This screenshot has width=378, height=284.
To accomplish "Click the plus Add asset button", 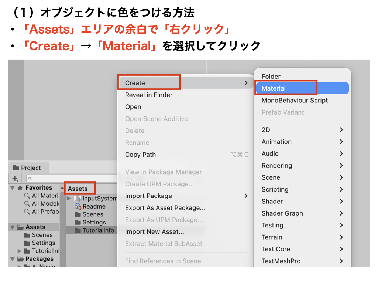I will [x=15, y=179].
